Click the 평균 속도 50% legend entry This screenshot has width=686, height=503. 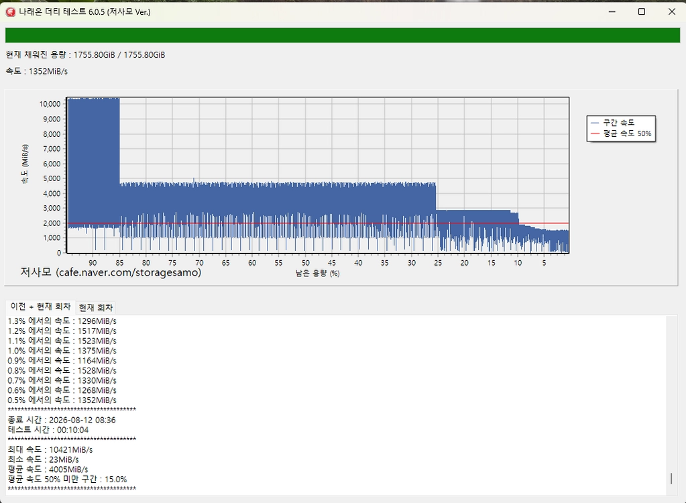621,133
